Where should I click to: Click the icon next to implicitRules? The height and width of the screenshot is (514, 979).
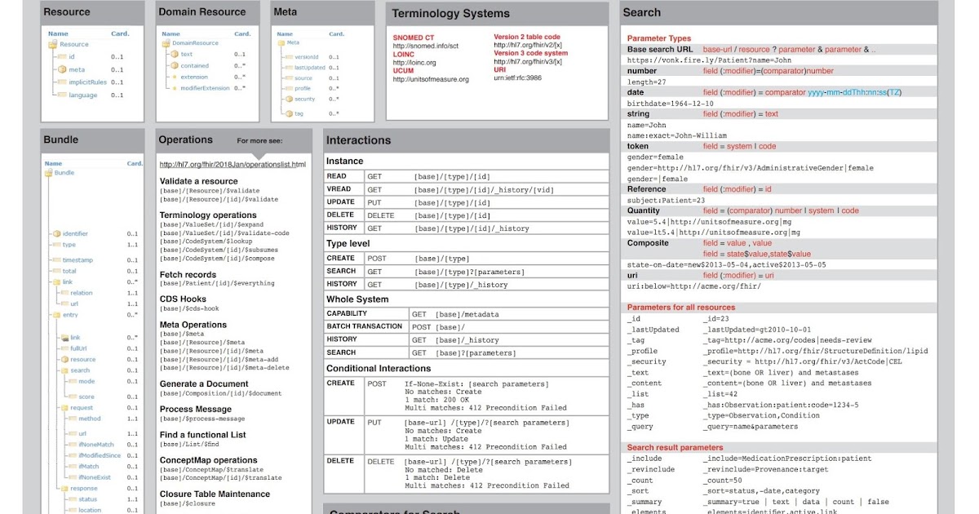(x=60, y=82)
